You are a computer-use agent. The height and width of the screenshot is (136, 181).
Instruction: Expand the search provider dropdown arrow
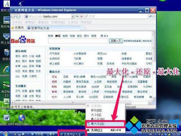[x=154, y=16]
